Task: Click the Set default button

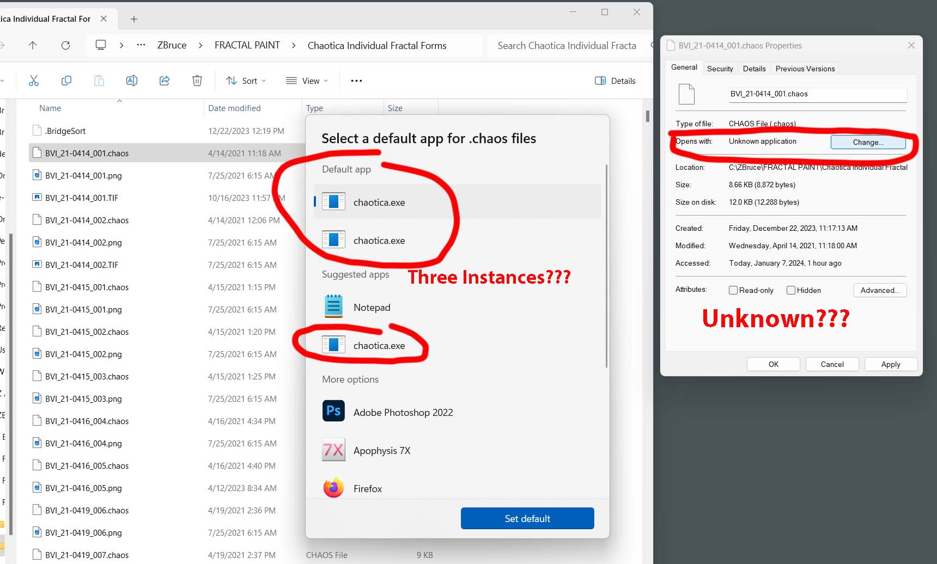Action: pos(527,518)
